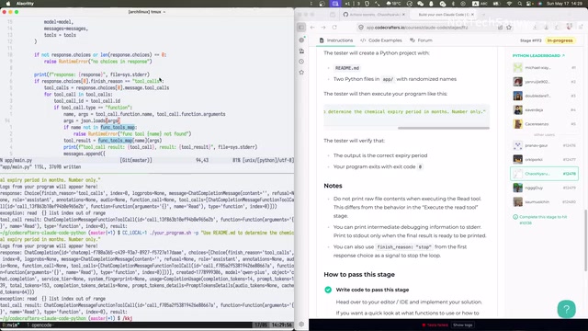The width and height of the screenshot is (588, 331).
Task: Click the test command code block
Action: [x=406, y=116]
